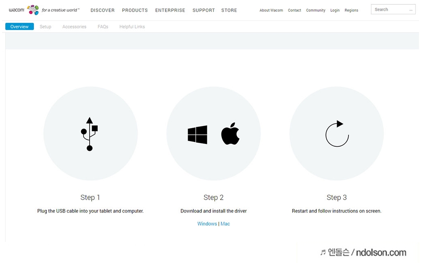Focus the Search input field

(x=393, y=9)
